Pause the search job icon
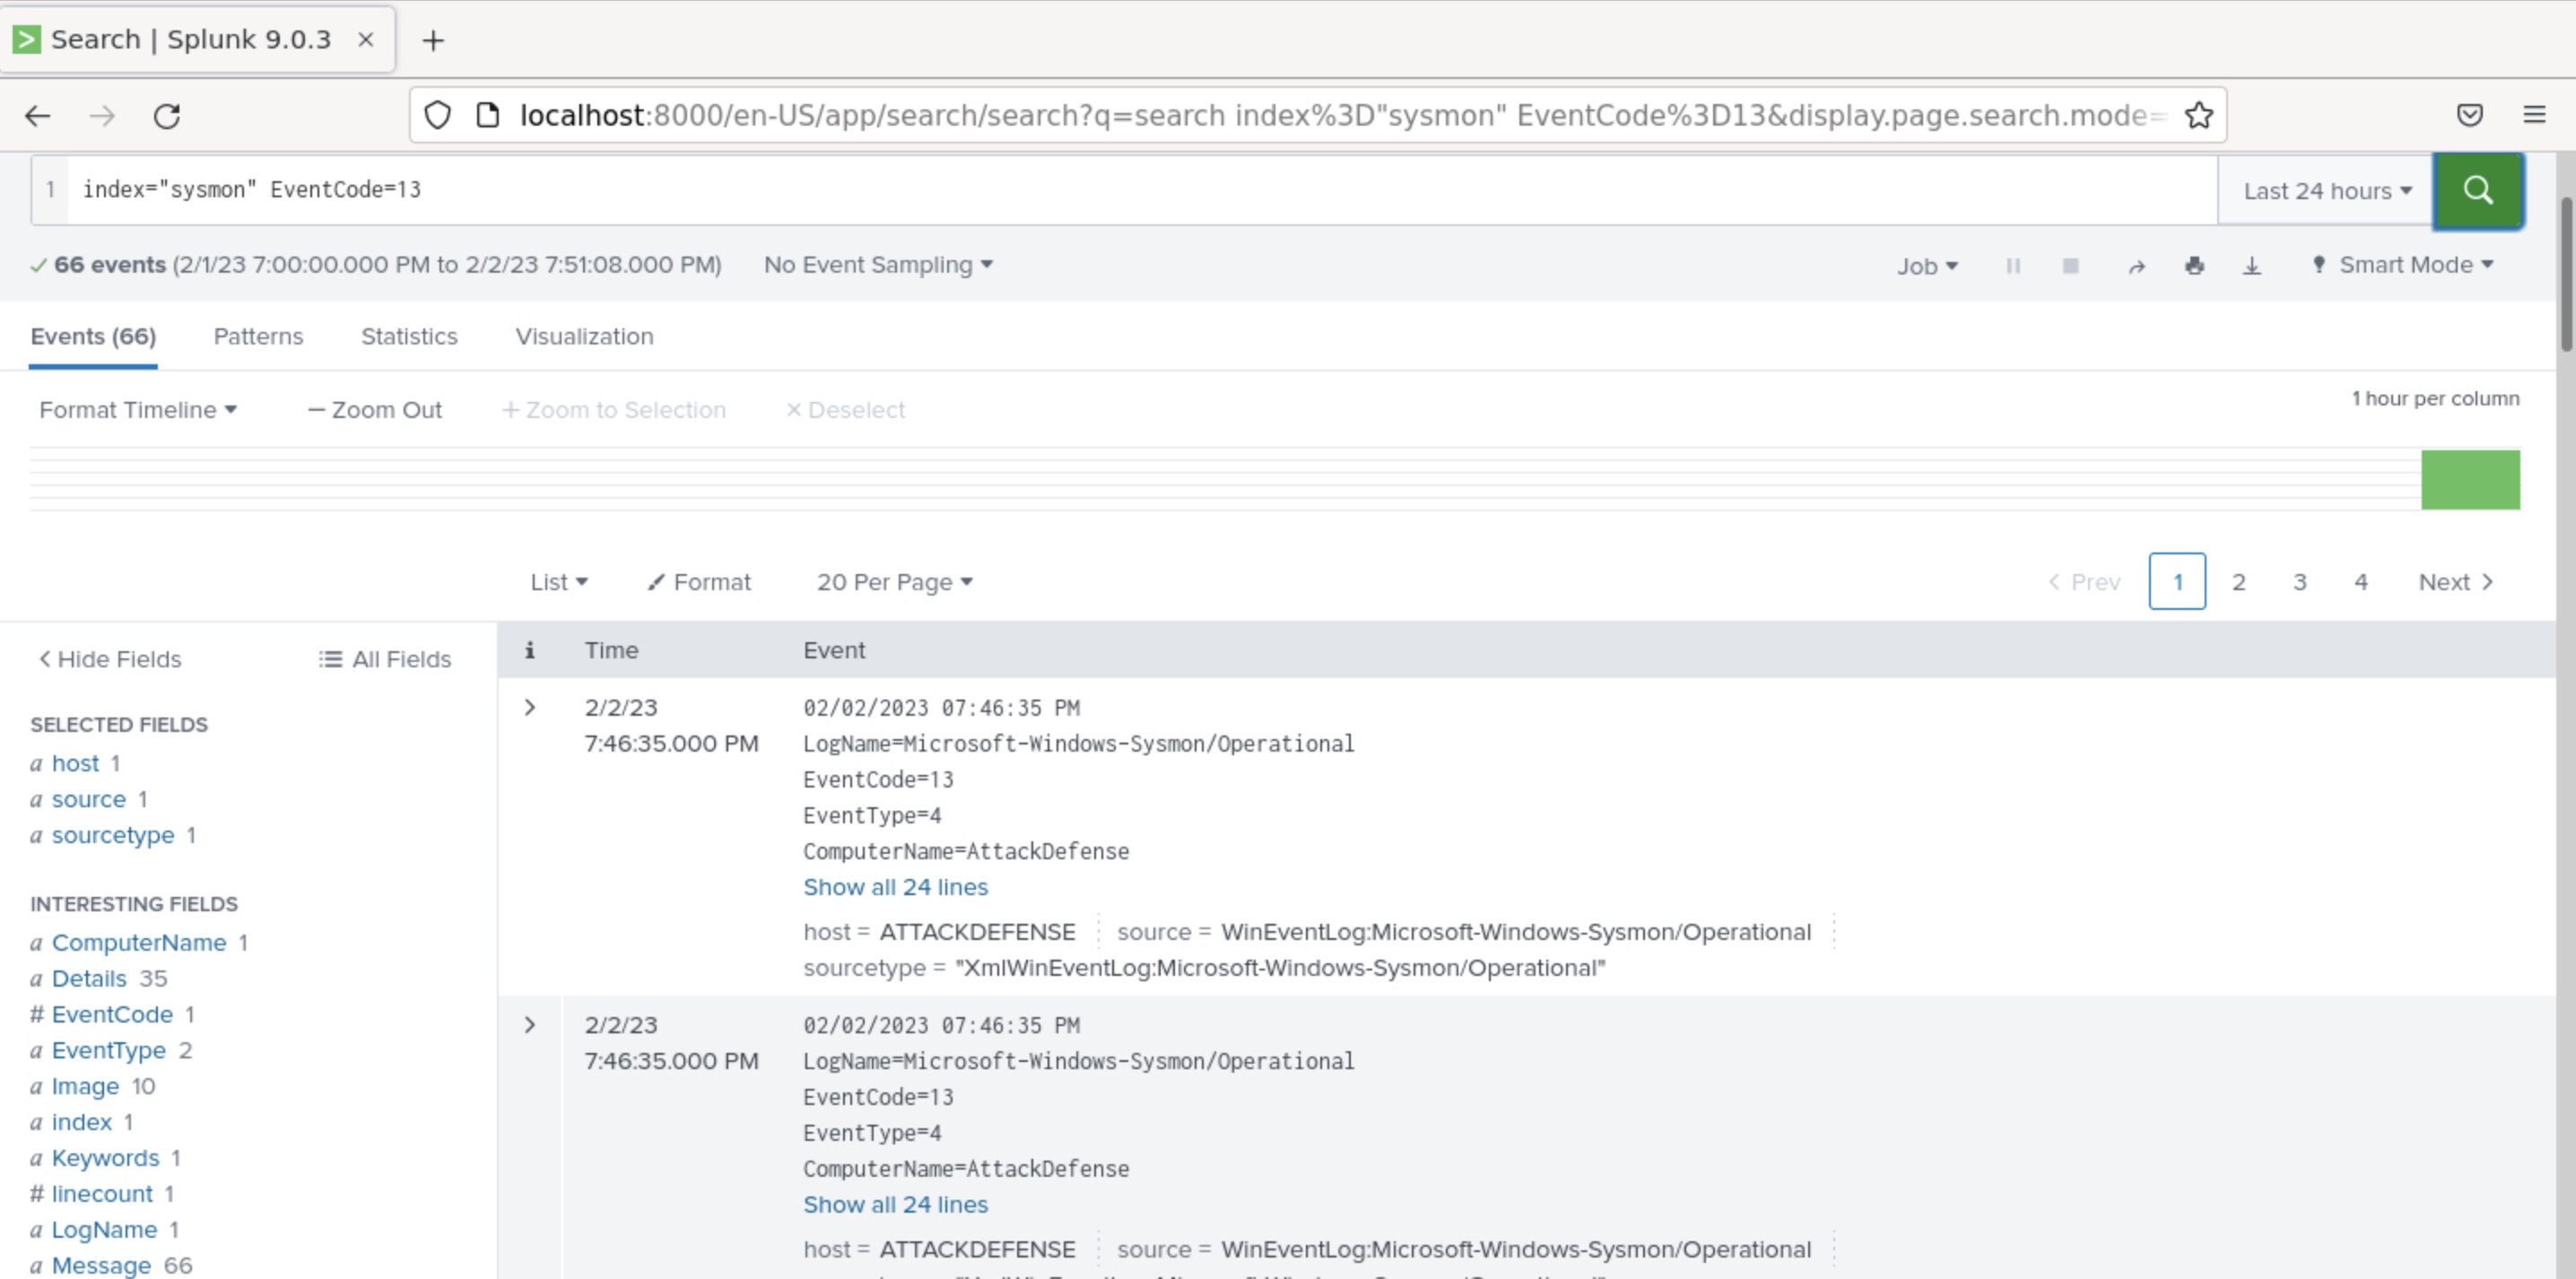 2013,266
